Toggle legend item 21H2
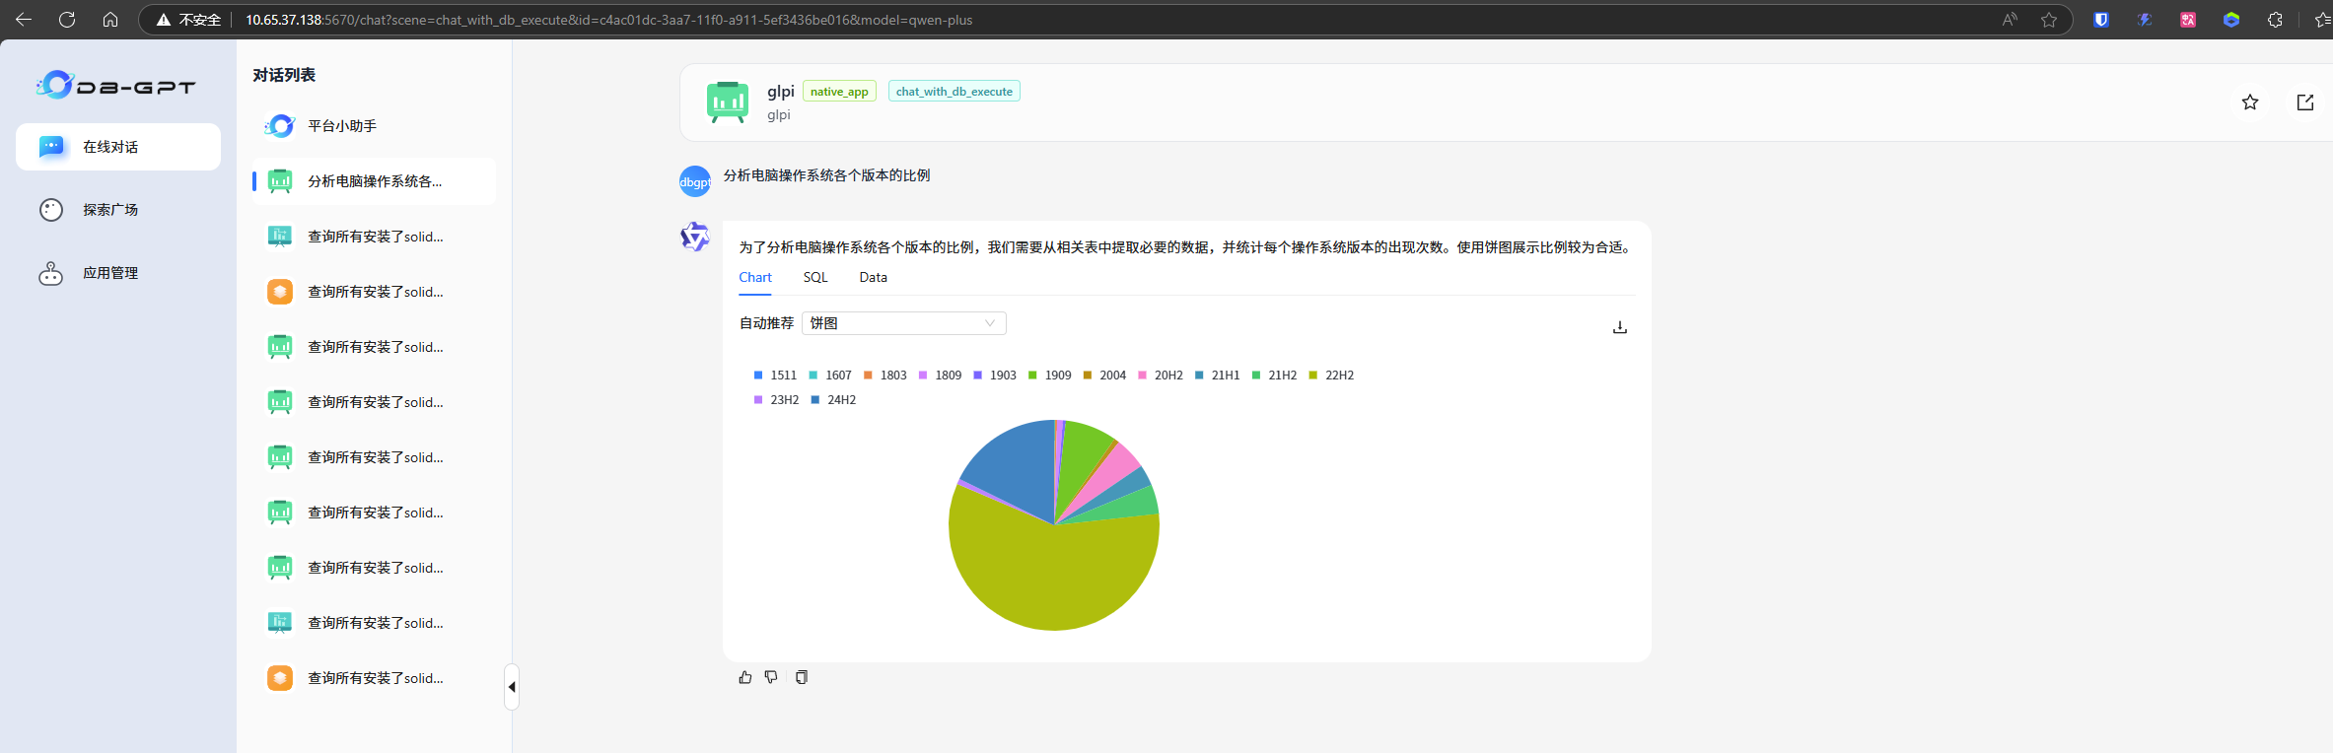Screen dimensions: 2333x753 tap(1274, 376)
